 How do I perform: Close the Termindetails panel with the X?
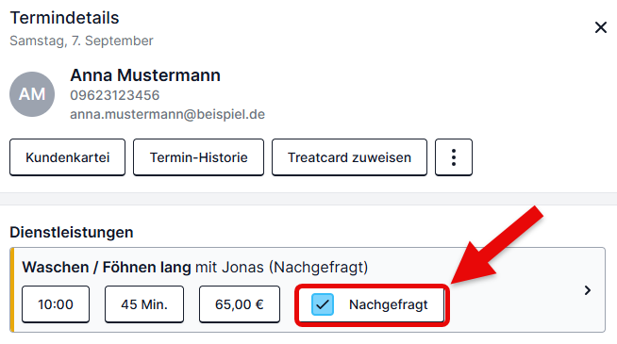(600, 27)
